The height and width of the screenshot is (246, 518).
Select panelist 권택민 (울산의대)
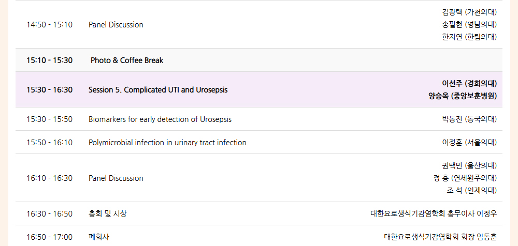pos(469,165)
